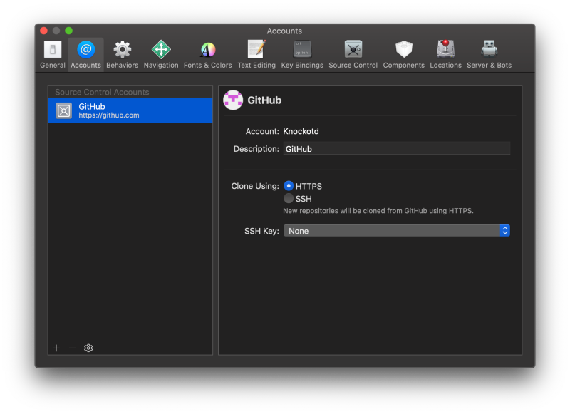Click the HTTPS cloning info text

click(378, 211)
